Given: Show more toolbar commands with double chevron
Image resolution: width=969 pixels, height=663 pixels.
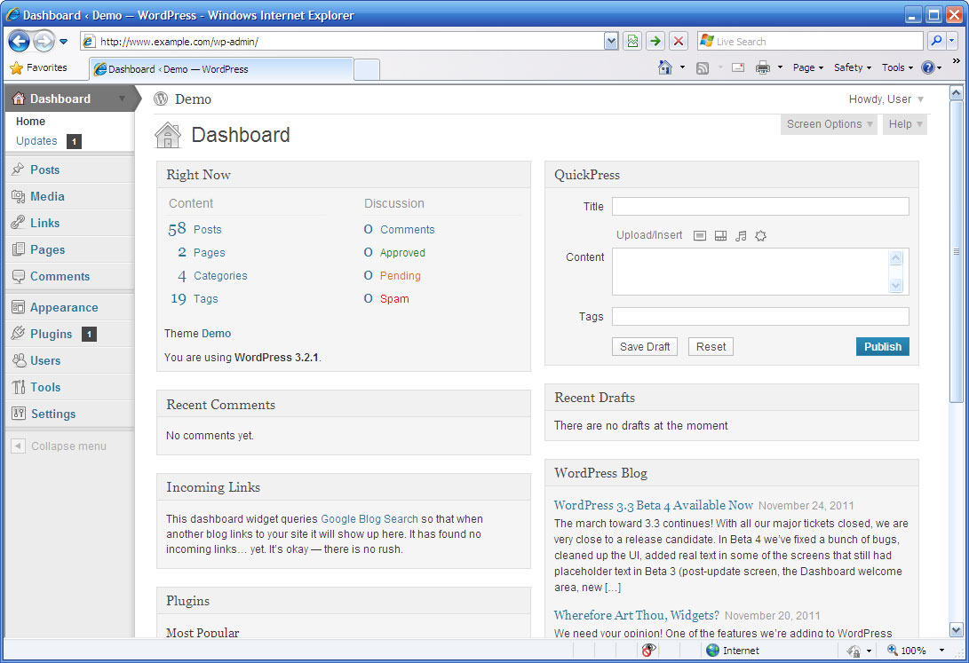Looking at the screenshot, I should click(x=956, y=60).
